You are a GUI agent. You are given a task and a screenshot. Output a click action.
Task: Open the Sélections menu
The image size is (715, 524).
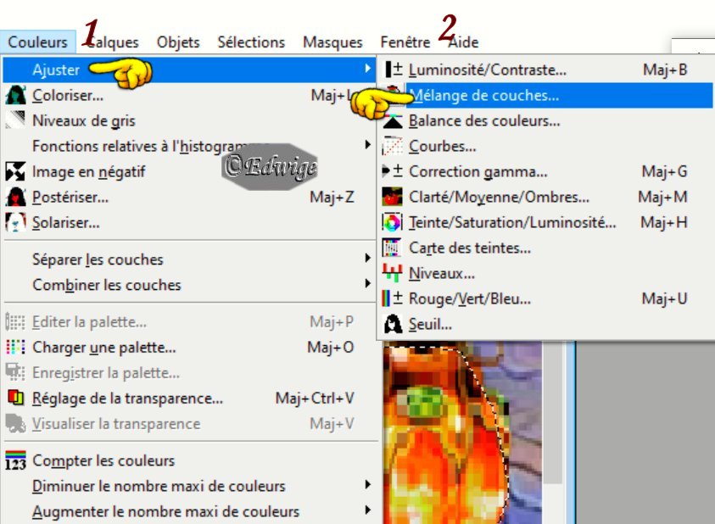(251, 42)
